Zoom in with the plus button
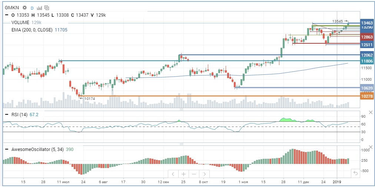 point(183,174)
